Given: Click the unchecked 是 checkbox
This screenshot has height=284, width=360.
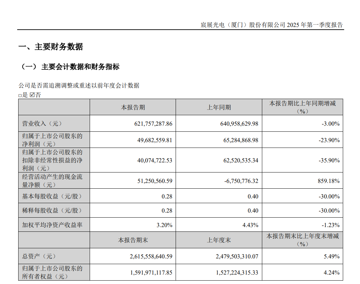Looking at the screenshot, I should (20, 95).
